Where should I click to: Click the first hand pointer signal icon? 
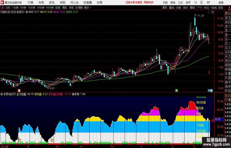[20, 140]
